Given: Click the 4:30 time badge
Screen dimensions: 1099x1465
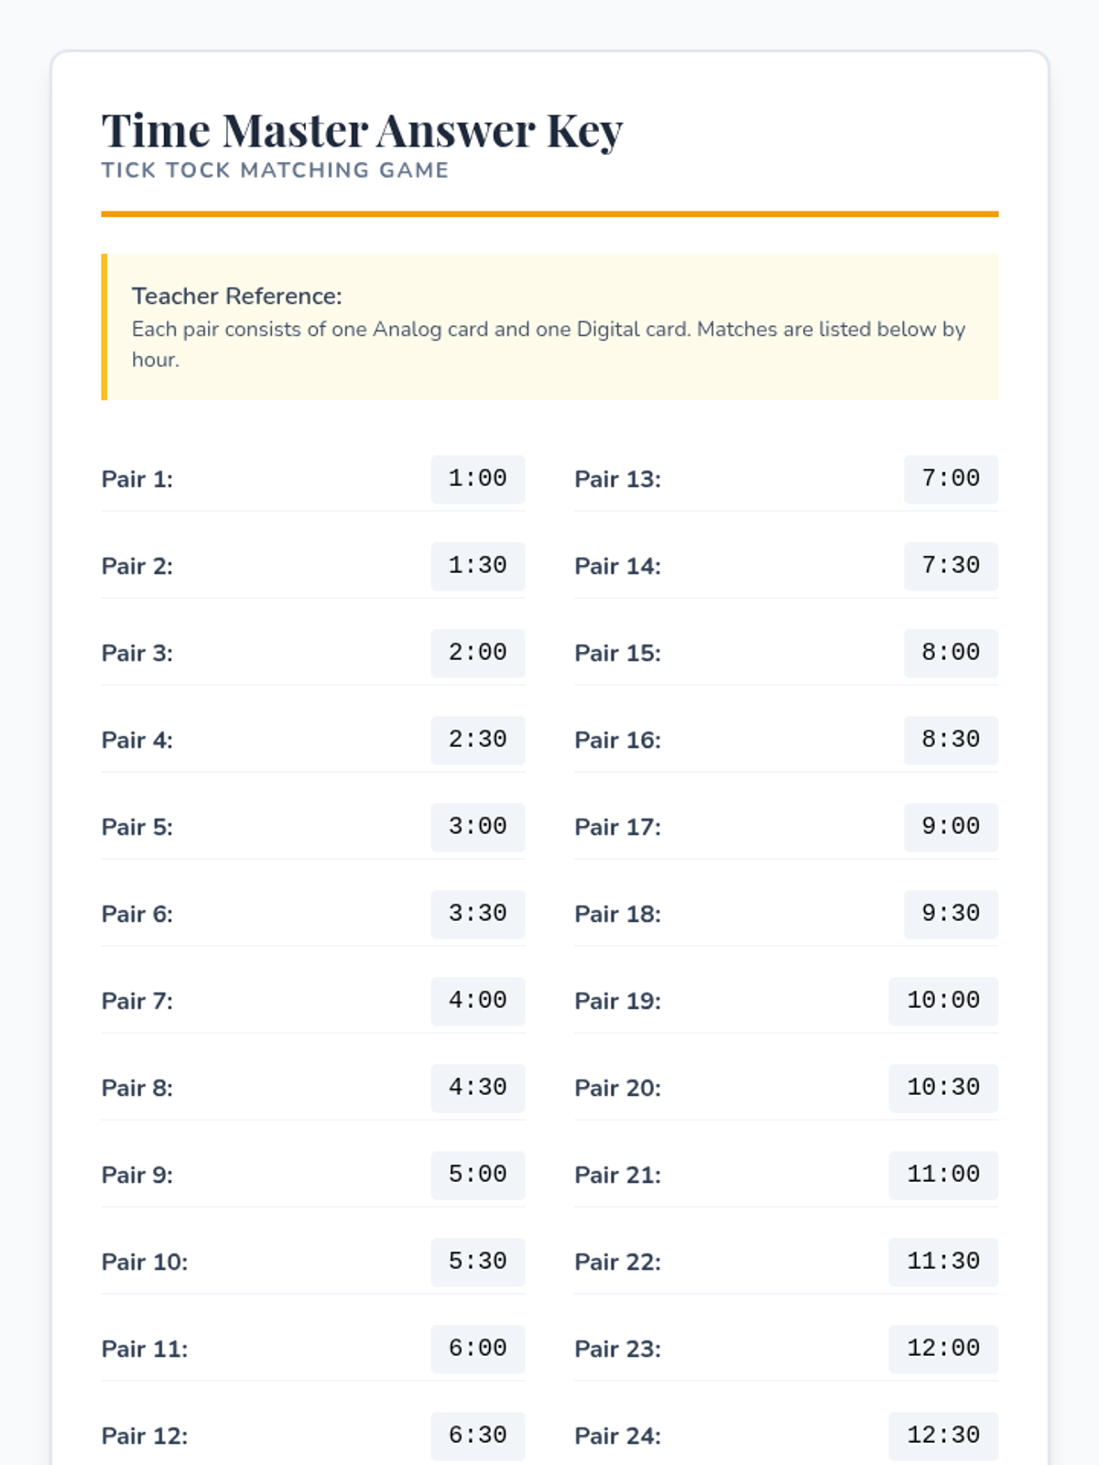Looking at the screenshot, I should tap(477, 1088).
